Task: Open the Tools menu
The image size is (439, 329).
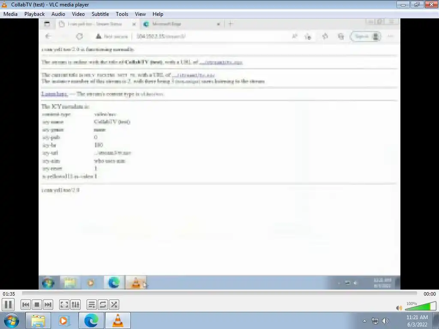Action: (x=122, y=14)
